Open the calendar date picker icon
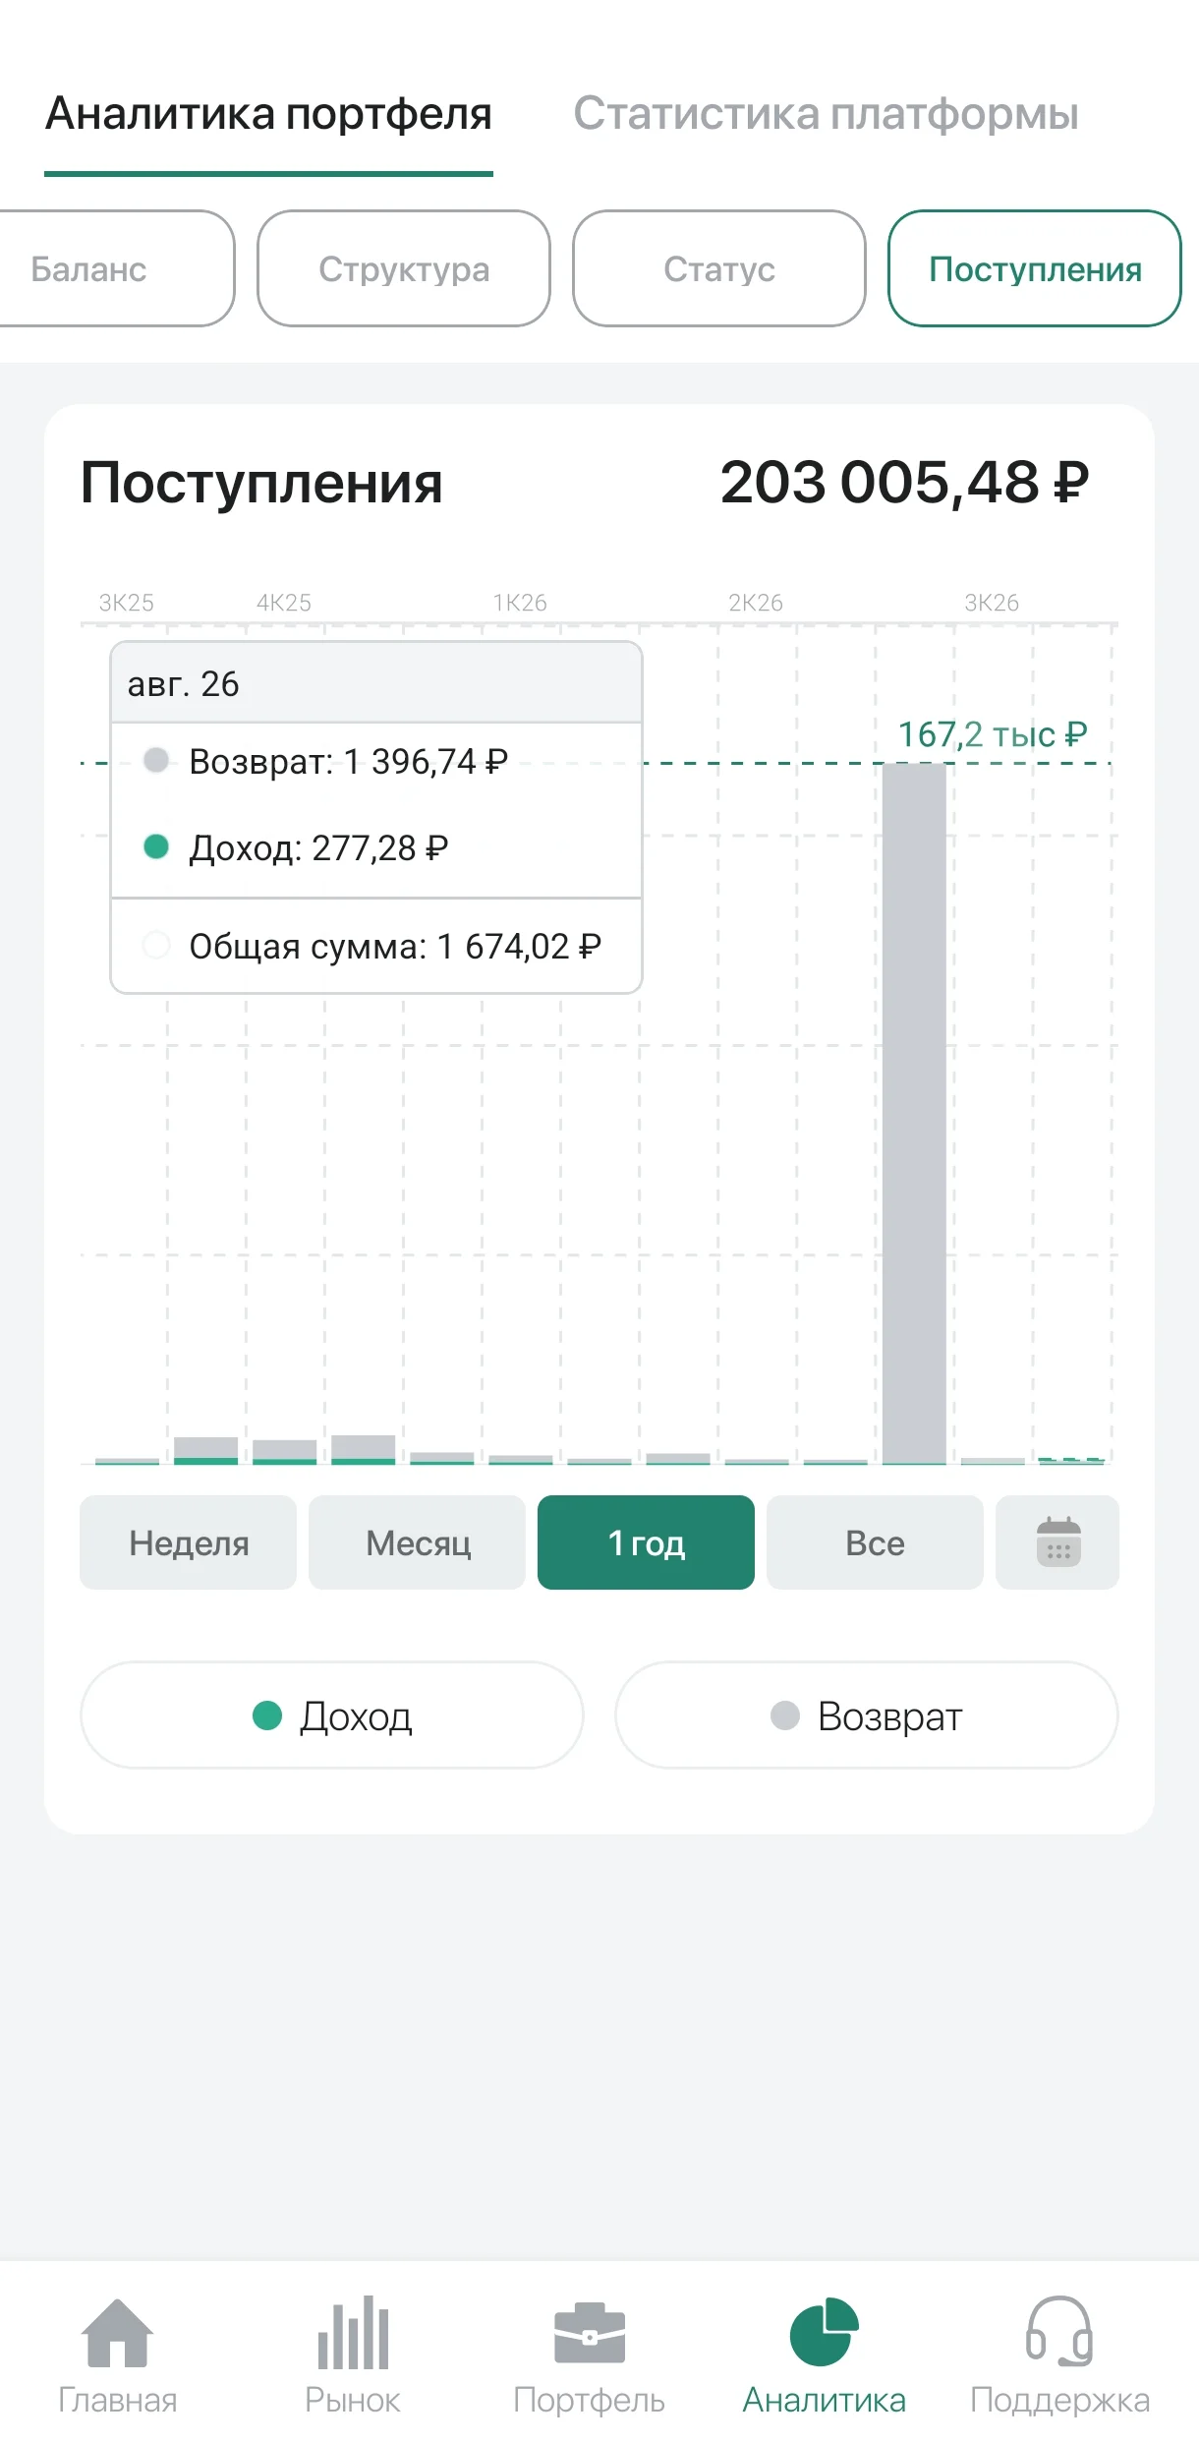 [1057, 1542]
